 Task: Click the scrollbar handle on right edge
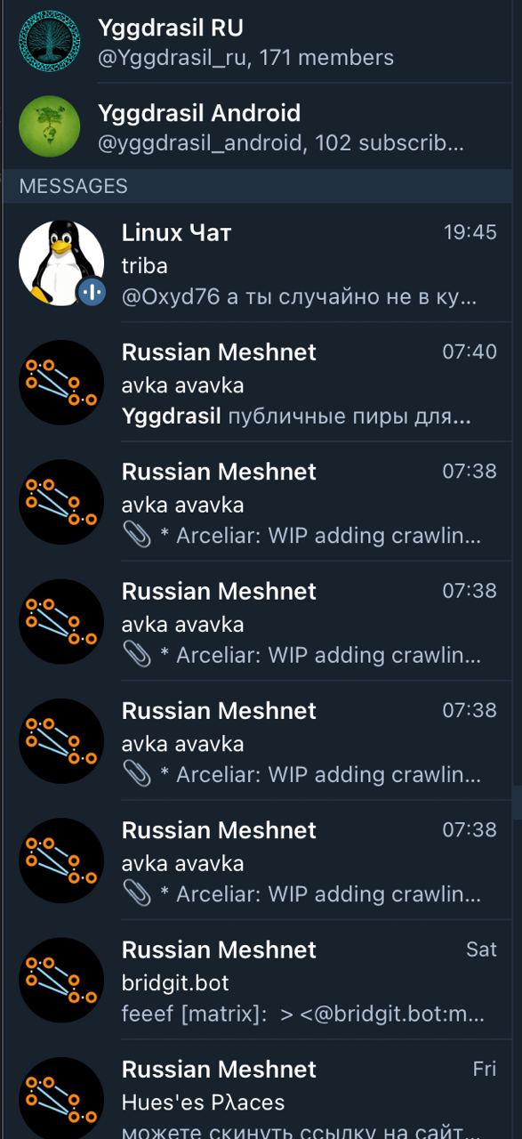(x=517, y=801)
